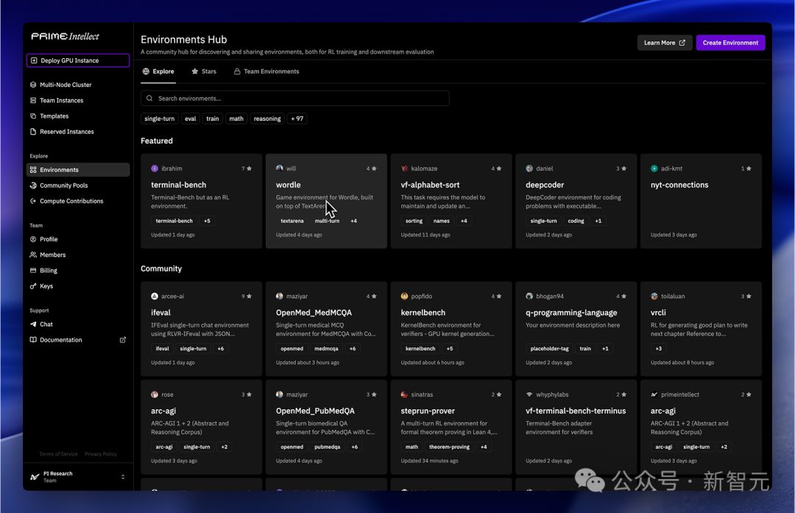Open Documentation external link icon
795x513 pixels.
click(x=123, y=340)
